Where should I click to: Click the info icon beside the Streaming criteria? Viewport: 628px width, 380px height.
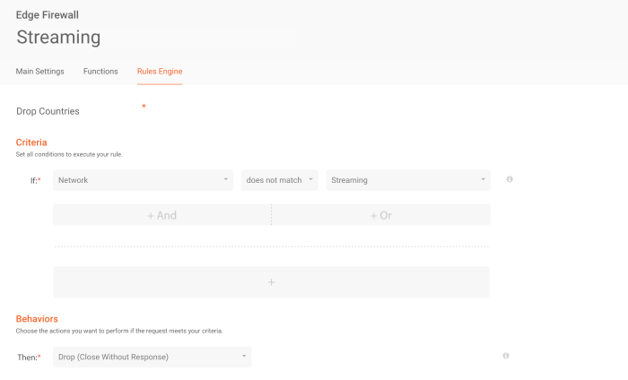pos(510,179)
